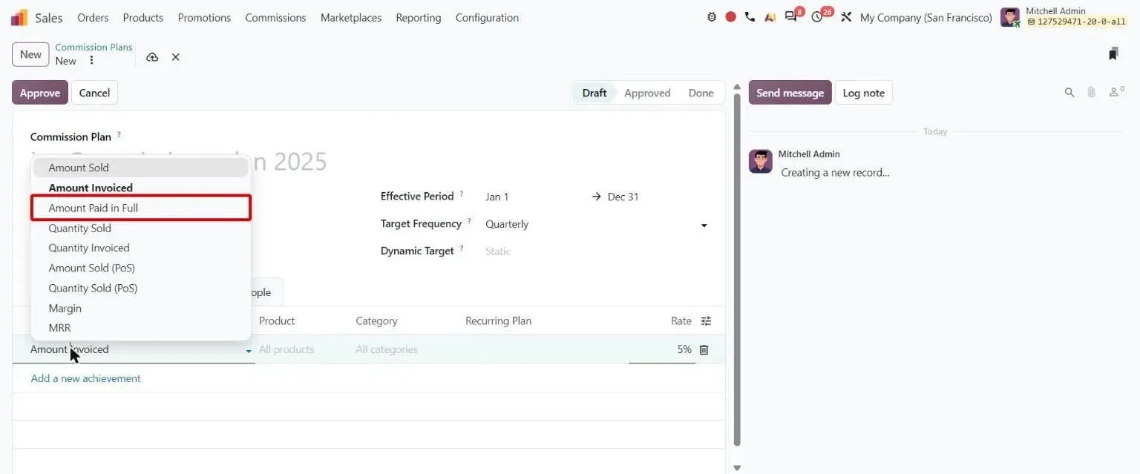Edit the 5% rate cell
This screenshot has height=474, width=1140.
pos(661,349)
